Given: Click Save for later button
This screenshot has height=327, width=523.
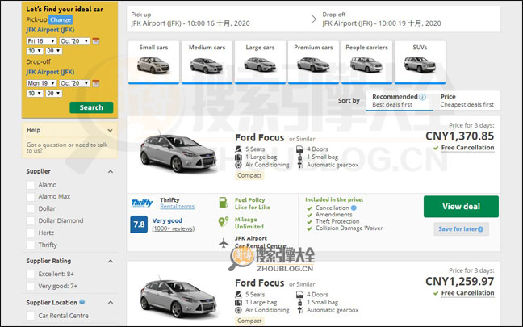Looking at the screenshot, I should coord(462,229).
